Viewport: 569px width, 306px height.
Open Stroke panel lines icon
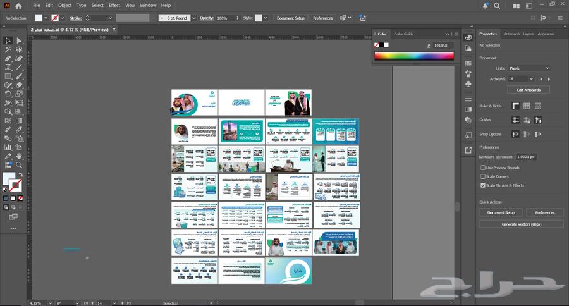click(468, 99)
